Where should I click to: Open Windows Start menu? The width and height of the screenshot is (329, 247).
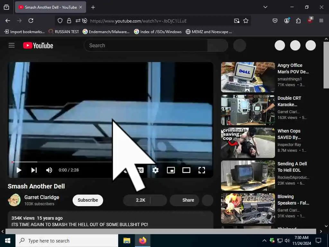pyautogui.click(x=8, y=241)
